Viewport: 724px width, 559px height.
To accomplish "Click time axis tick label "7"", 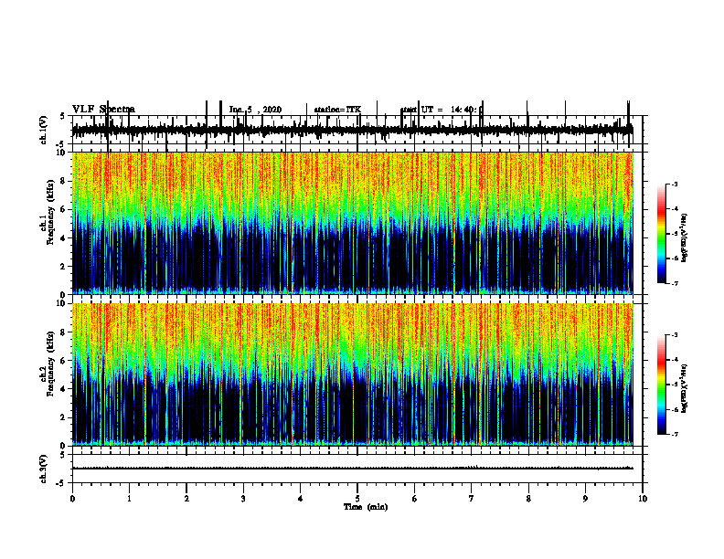I will [472, 499].
